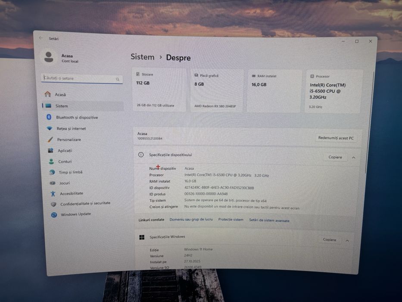Click the Accesibilitate figure icon
Screen dimensions: 402x302
(53, 193)
